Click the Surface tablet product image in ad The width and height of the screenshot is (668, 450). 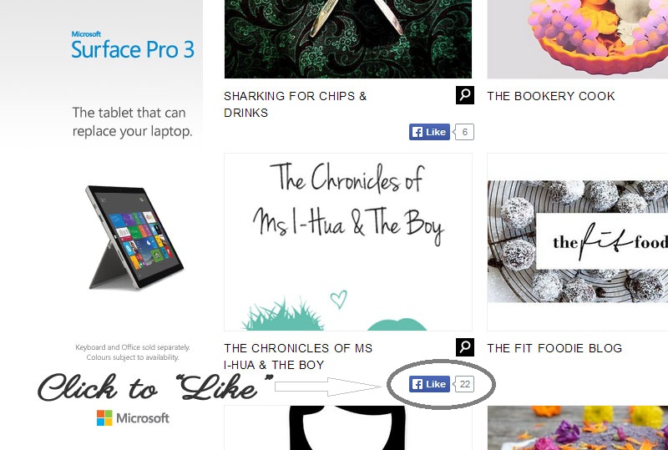tap(134, 238)
